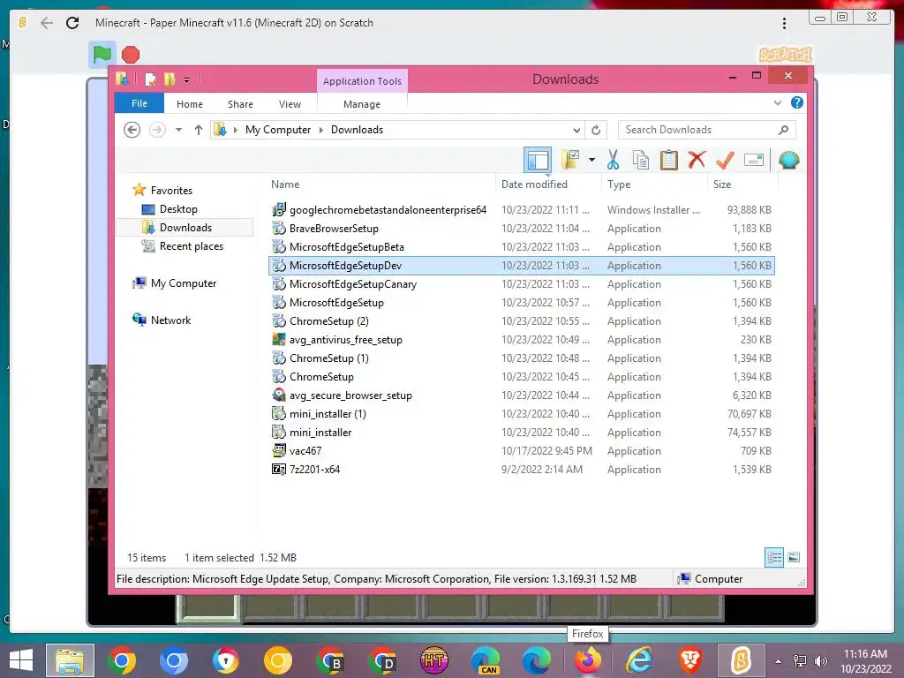Click the Copy icon in the toolbar
Viewport: 904px width, 678px height.
pos(641,160)
